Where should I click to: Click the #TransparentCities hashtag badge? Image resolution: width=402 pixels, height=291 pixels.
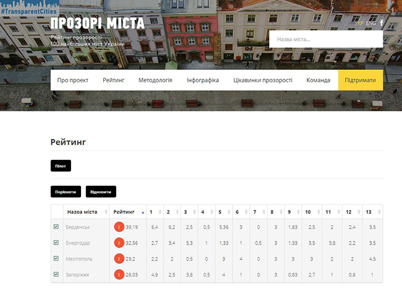coord(26,4)
